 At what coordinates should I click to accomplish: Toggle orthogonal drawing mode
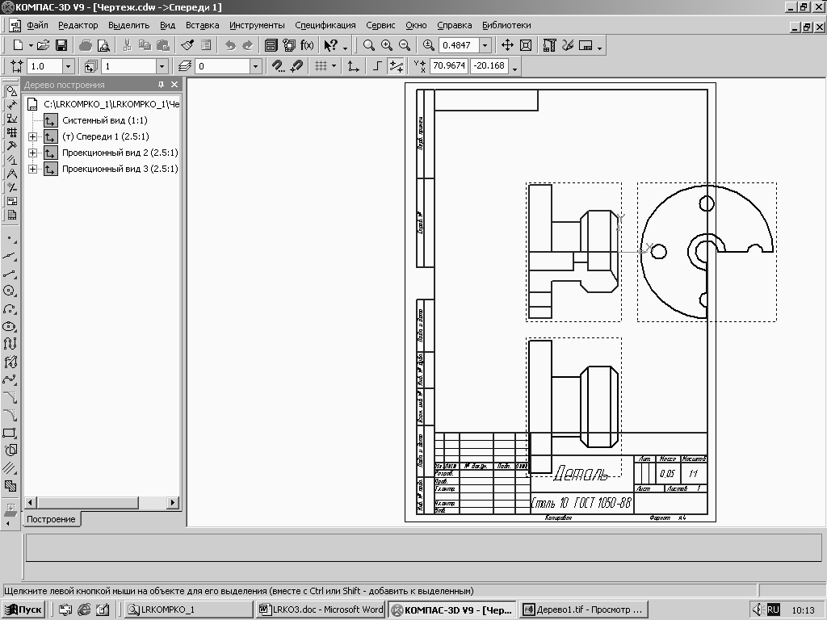[377, 66]
